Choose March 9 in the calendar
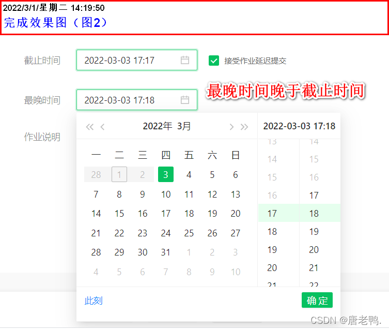Screen dimensions: 389x330 click(x=143, y=194)
